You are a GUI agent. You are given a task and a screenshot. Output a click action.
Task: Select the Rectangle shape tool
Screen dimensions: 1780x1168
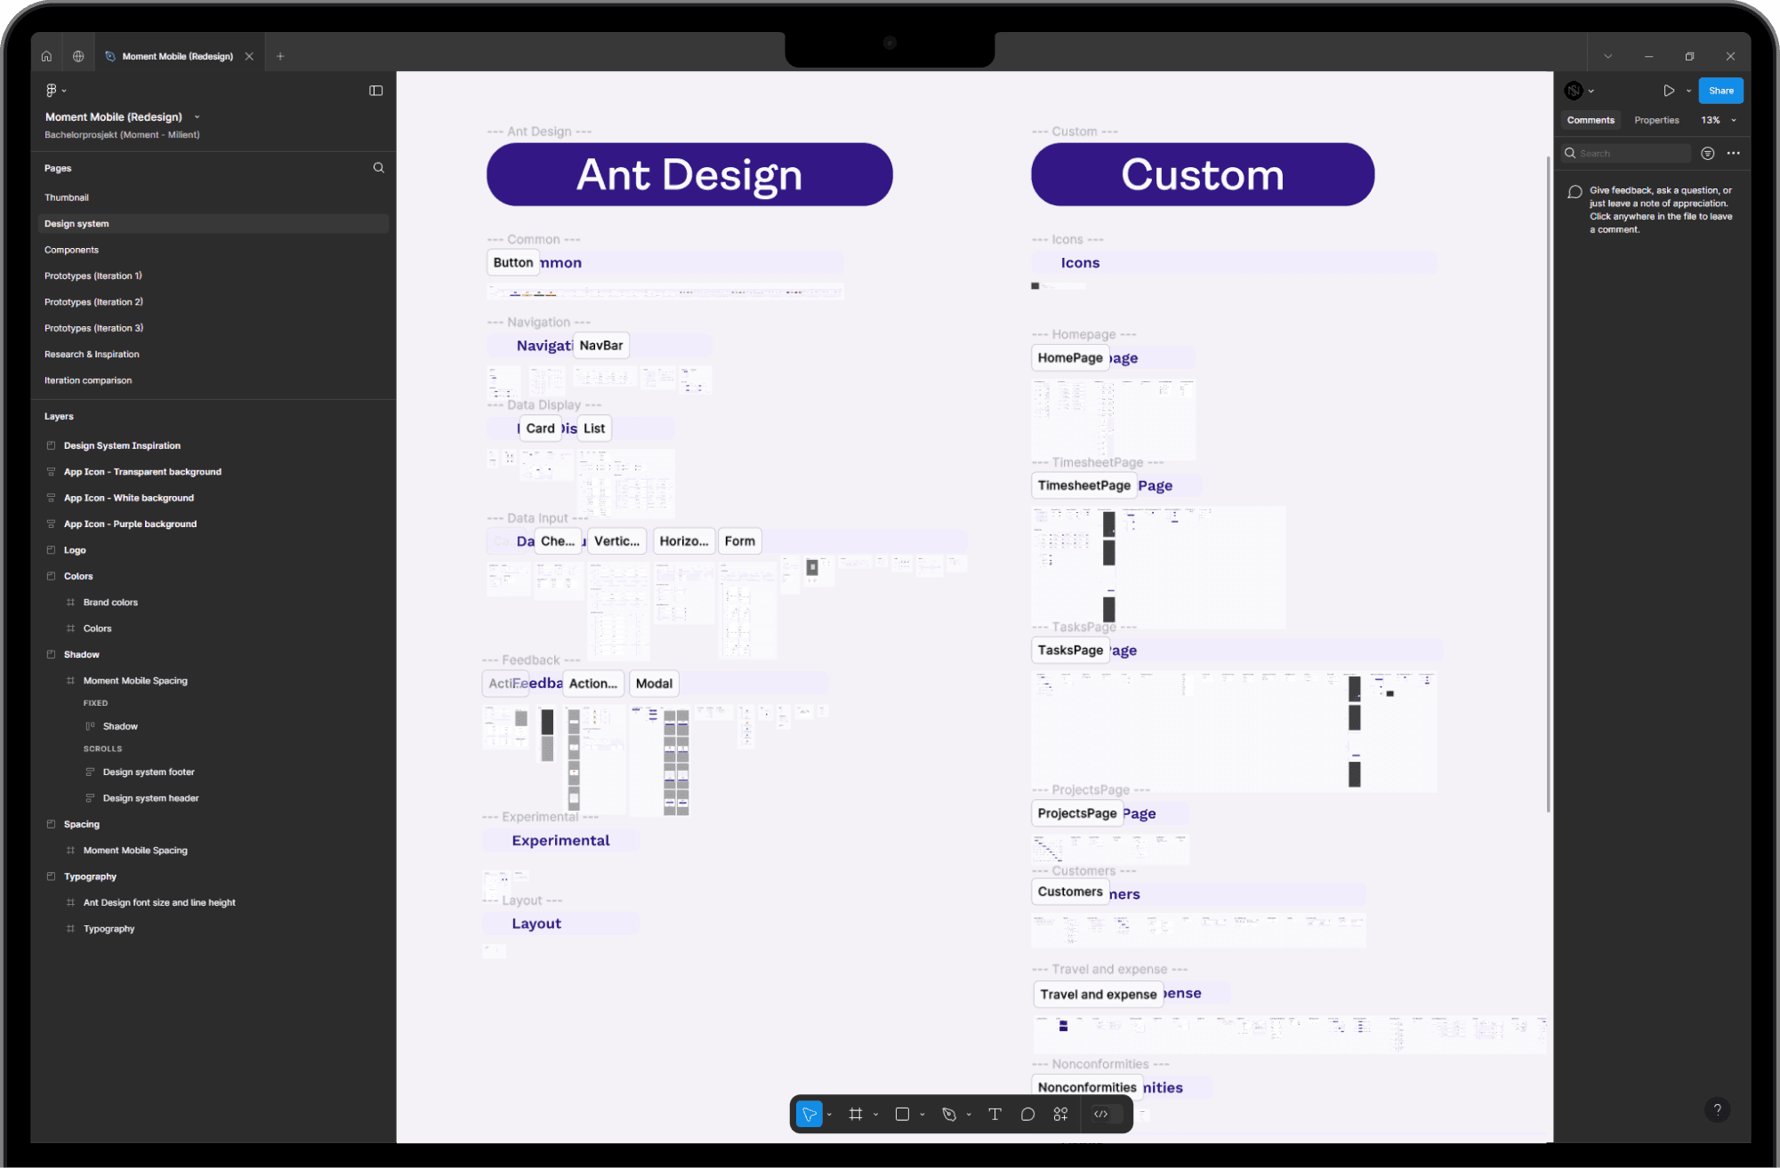pos(902,1114)
